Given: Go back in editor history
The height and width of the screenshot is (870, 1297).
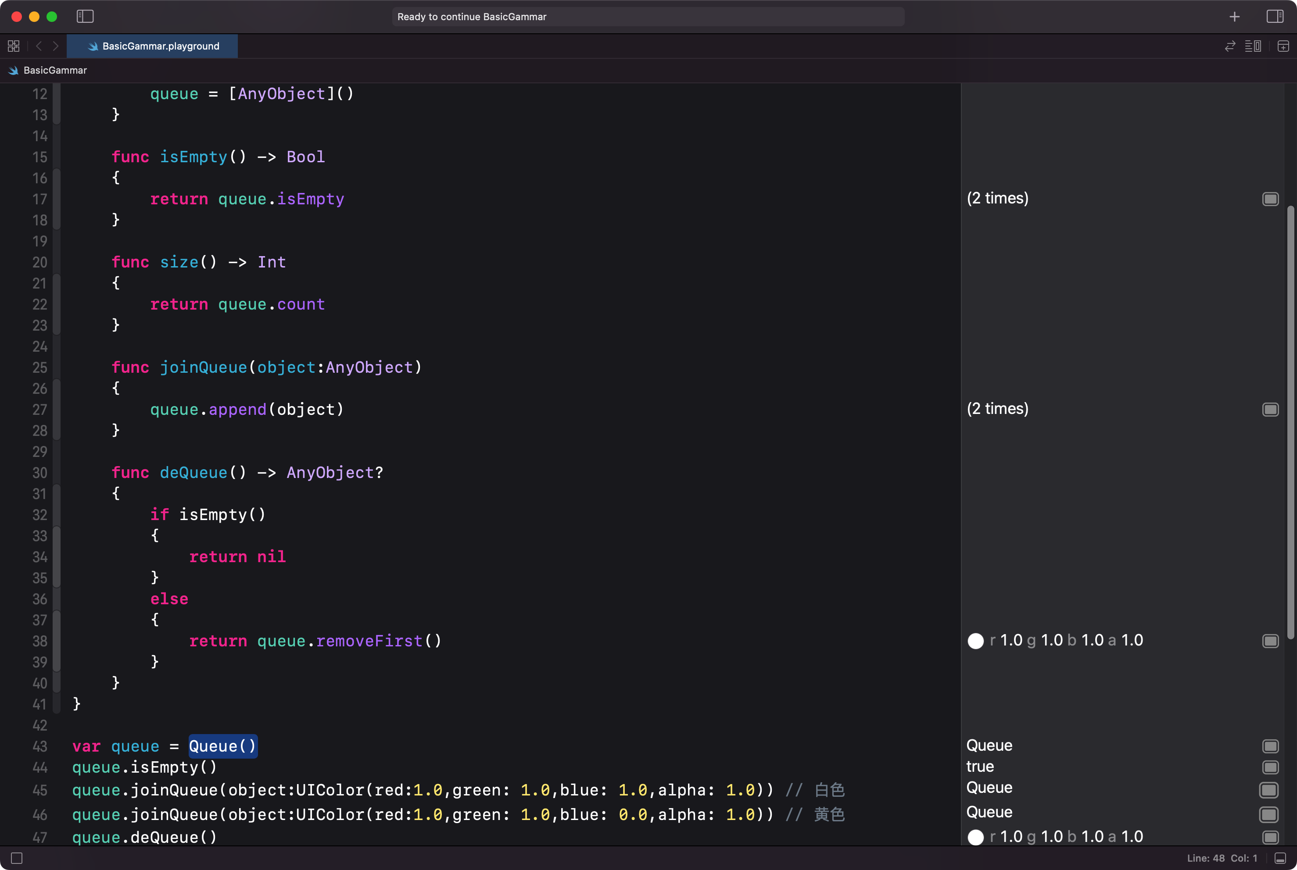Looking at the screenshot, I should coord(39,46).
